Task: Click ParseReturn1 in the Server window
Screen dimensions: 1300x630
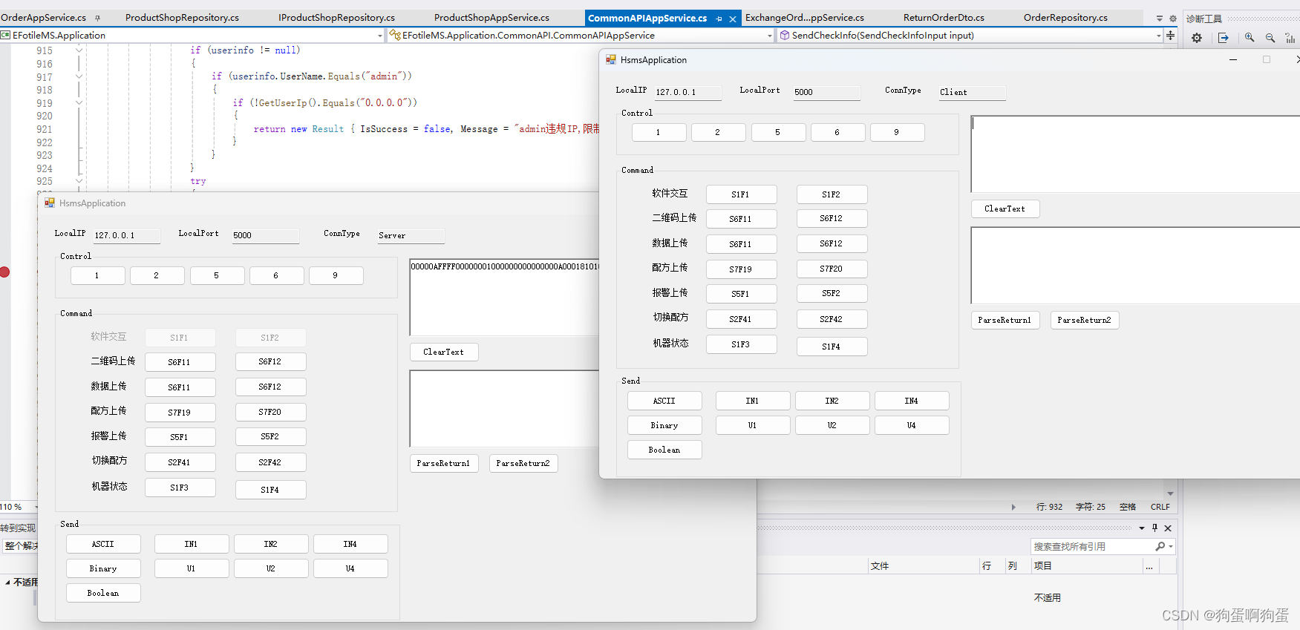Action: click(444, 463)
